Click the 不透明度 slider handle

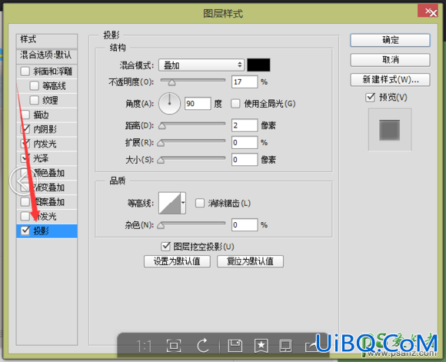(171, 83)
